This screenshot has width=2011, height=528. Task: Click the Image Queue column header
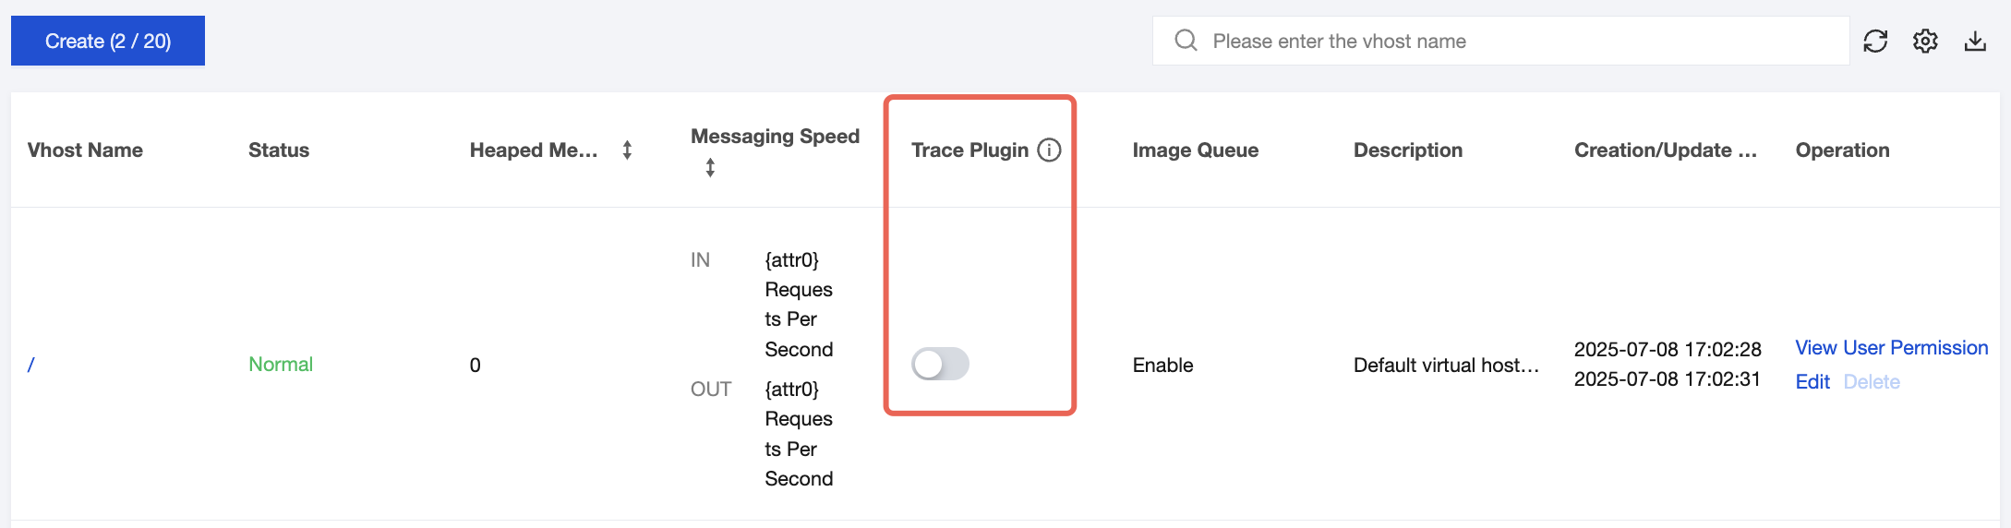[x=1195, y=150]
